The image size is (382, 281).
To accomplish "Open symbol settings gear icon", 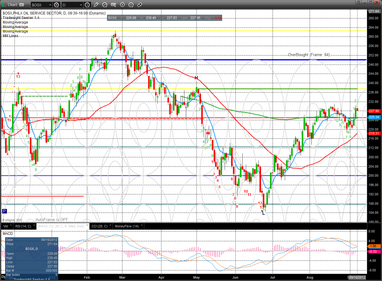I will tap(56, 5).
